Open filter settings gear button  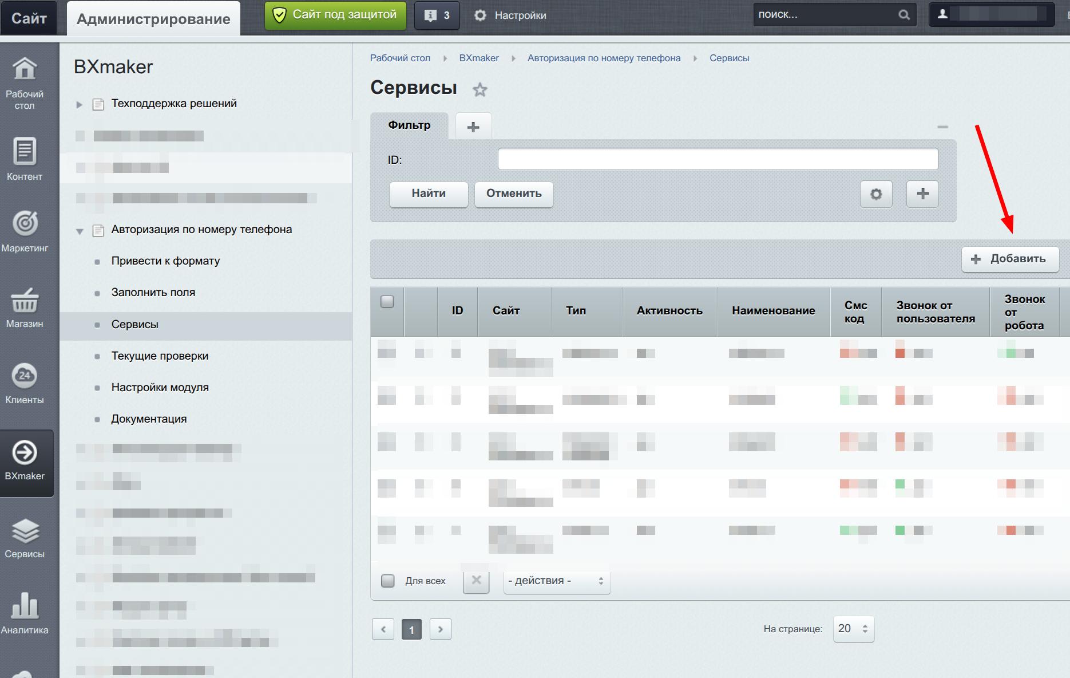876,194
